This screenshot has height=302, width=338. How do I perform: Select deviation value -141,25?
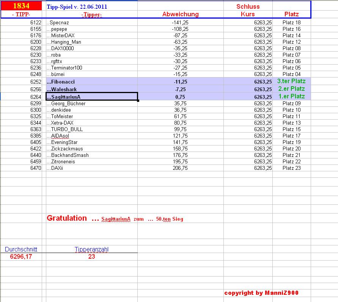tap(180, 23)
